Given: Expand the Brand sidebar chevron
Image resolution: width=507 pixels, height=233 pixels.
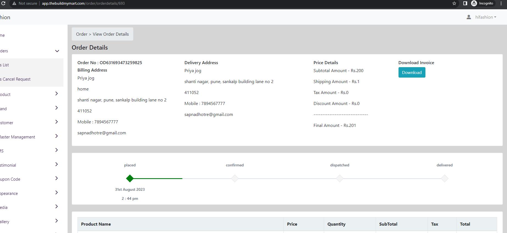Looking at the screenshot, I should pos(57,108).
